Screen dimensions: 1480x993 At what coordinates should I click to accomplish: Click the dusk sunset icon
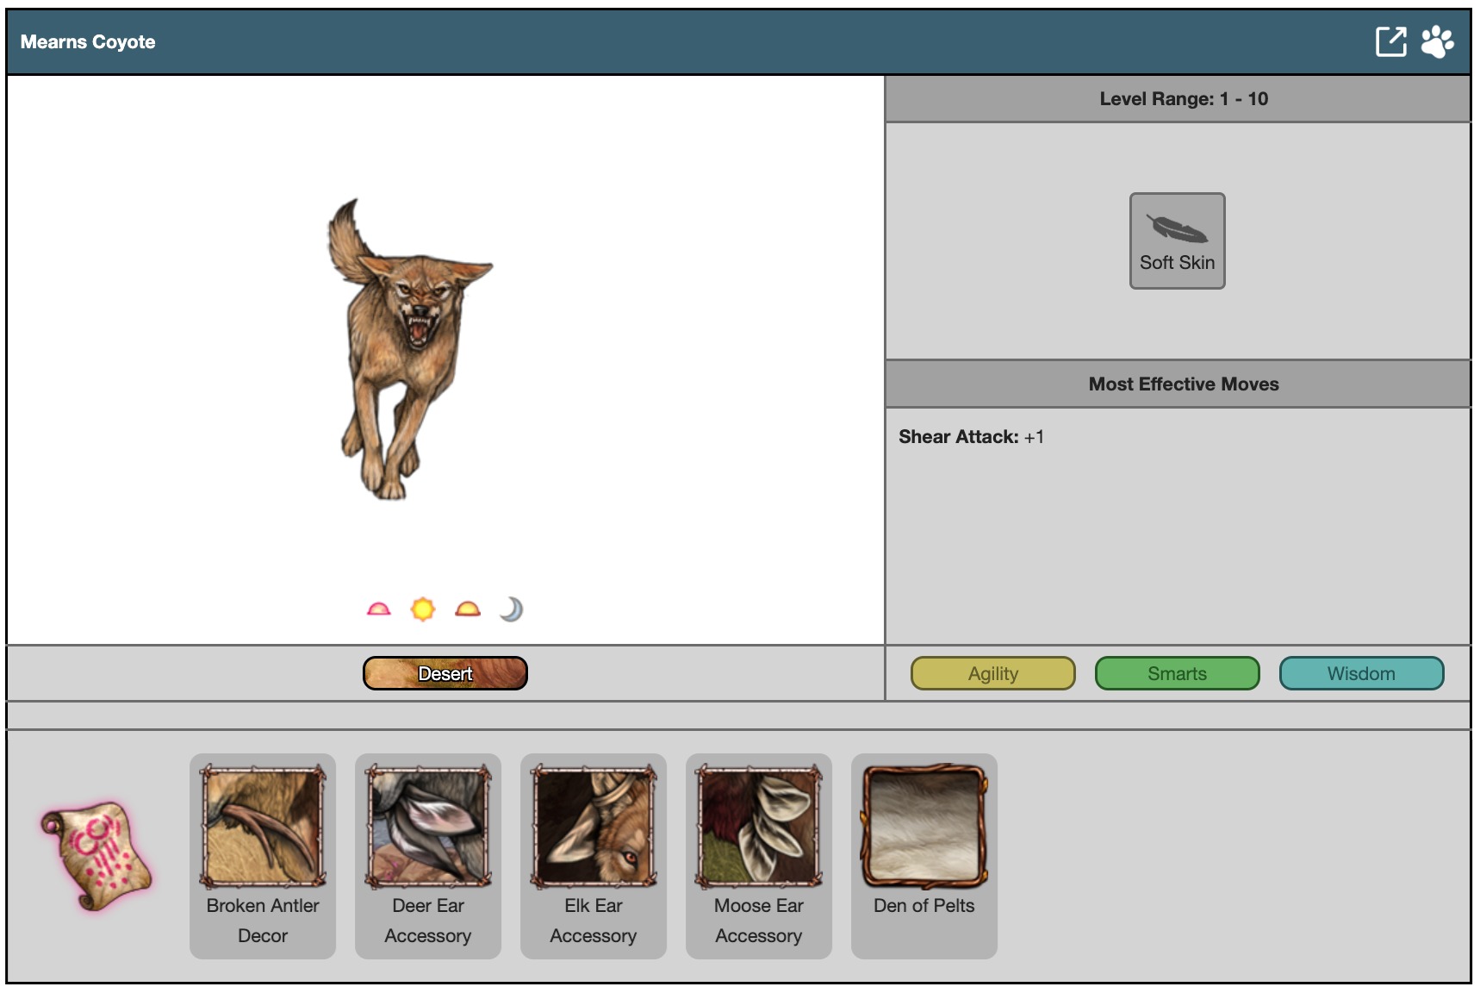[x=468, y=609]
